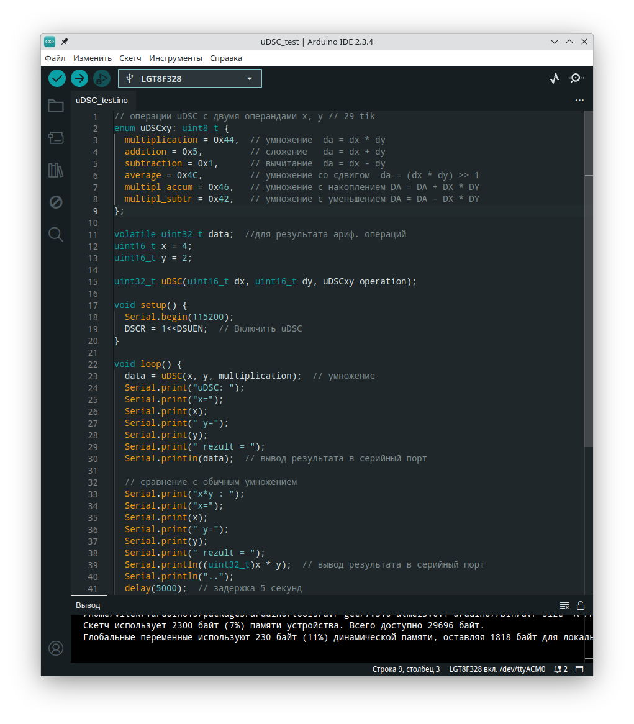Click 'volatile uint32_t data;' on line 11
Screen dimensions: 634x724
(x=174, y=234)
